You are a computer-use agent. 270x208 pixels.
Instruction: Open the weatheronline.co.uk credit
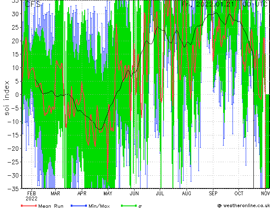pos(244,205)
